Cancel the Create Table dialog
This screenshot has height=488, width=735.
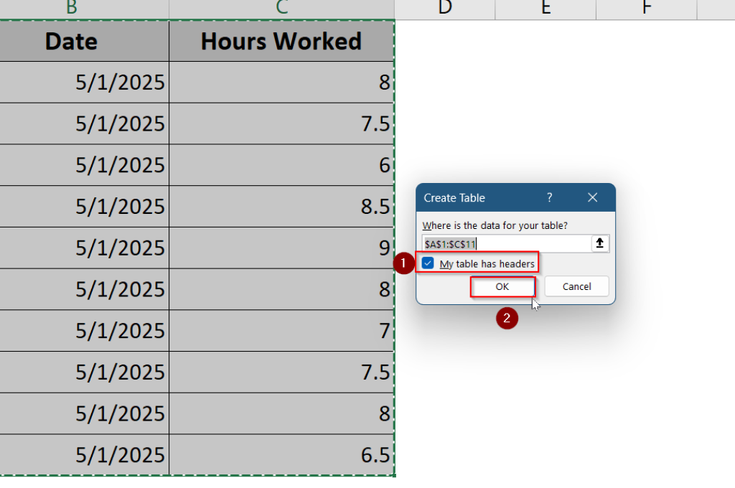tap(576, 286)
